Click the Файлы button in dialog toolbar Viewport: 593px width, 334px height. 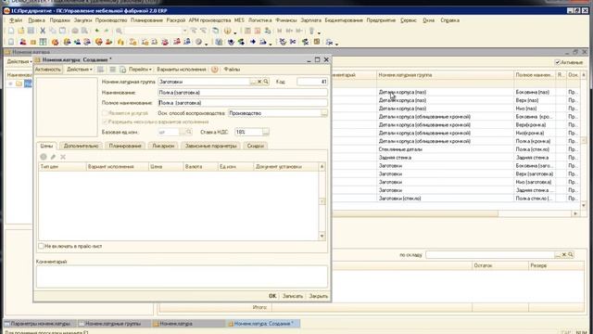[232, 70]
